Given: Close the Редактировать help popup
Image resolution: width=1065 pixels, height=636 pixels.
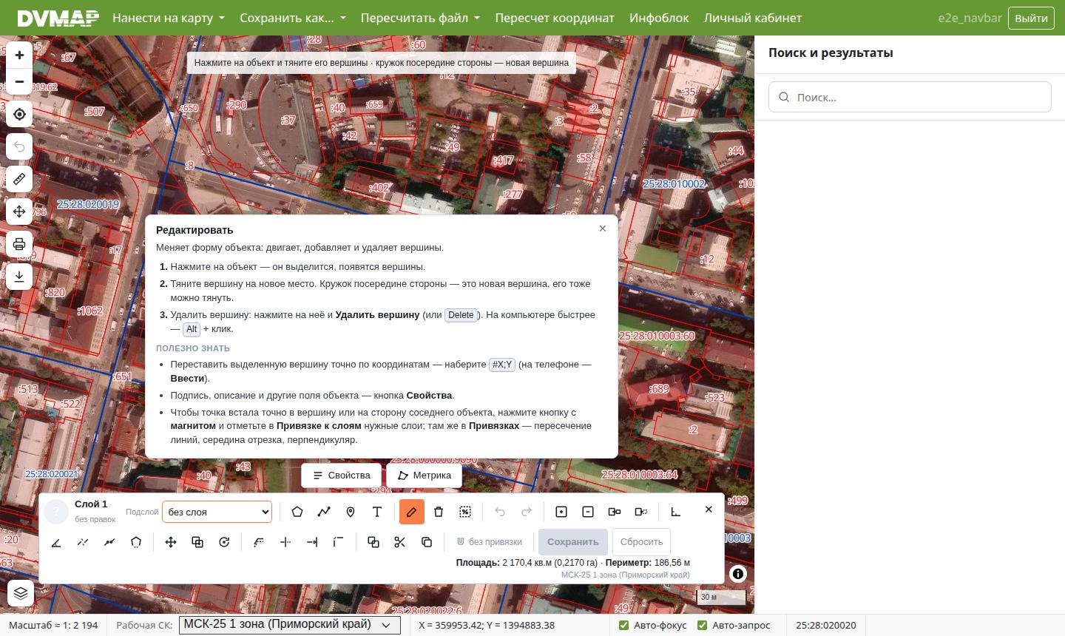Looking at the screenshot, I should coord(603,229).
